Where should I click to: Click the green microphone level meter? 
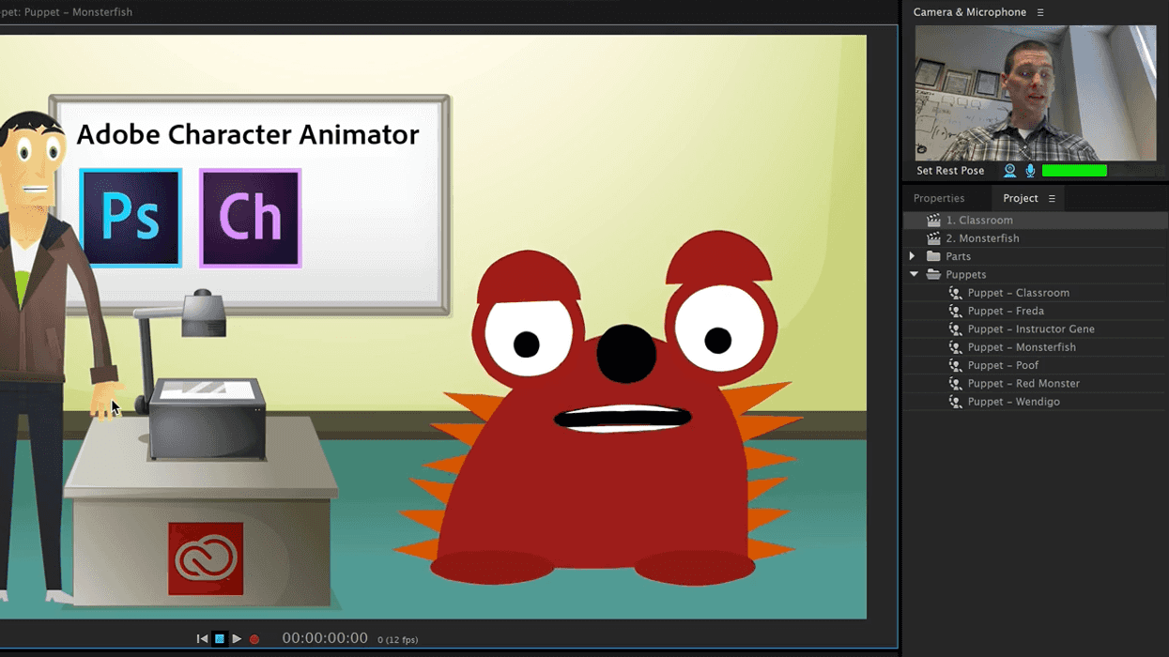[x=1074, y=171]
